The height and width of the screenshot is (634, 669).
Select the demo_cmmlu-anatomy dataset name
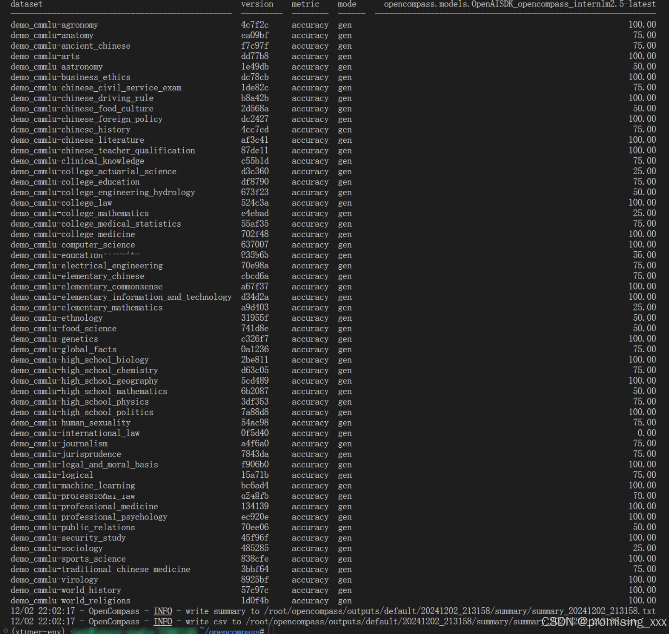pos(52,35)
